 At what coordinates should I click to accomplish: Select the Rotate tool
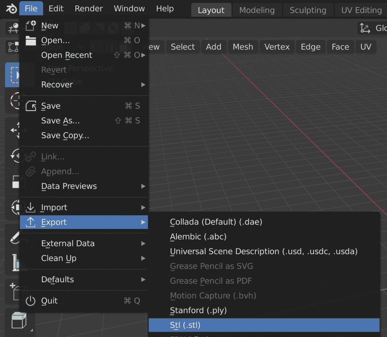[x=15, y=156]
